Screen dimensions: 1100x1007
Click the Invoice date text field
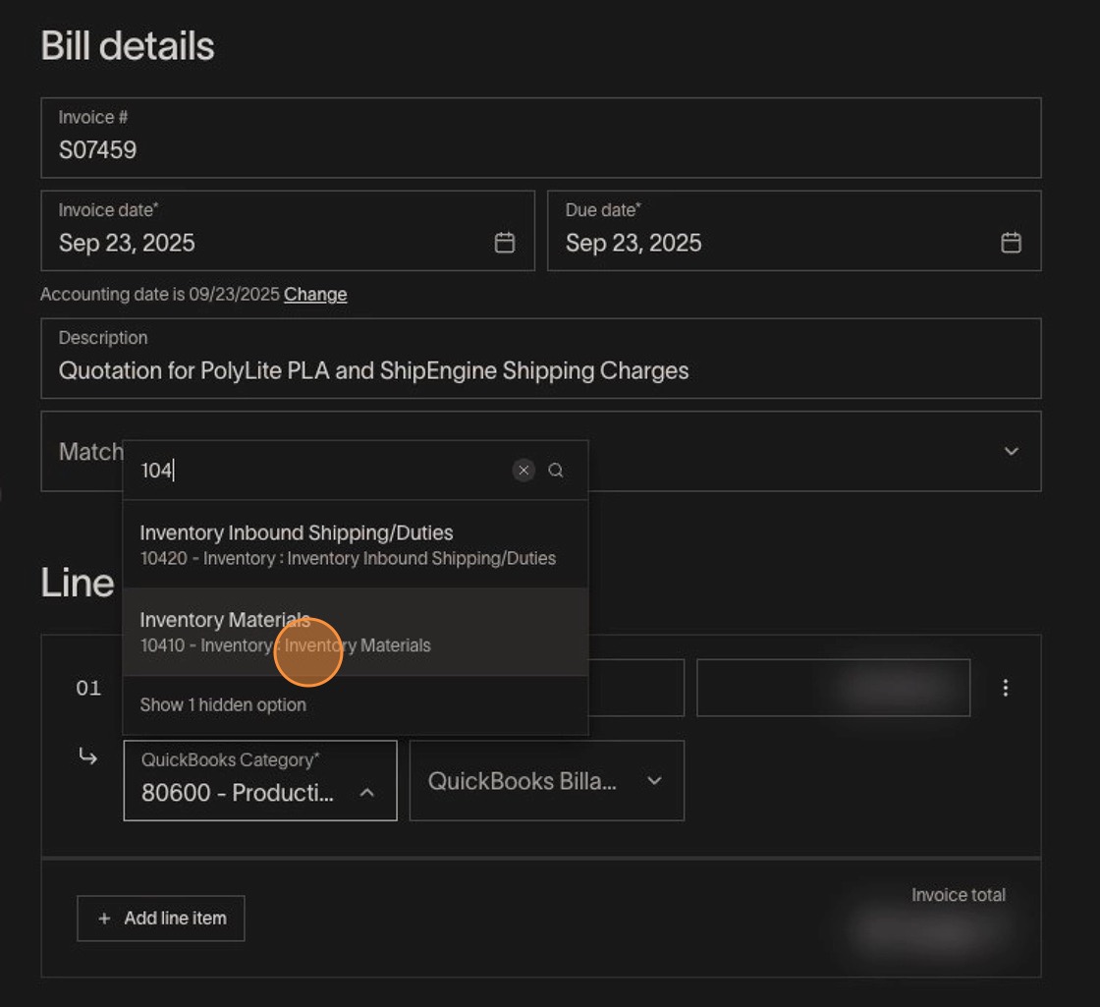[265, 243]
